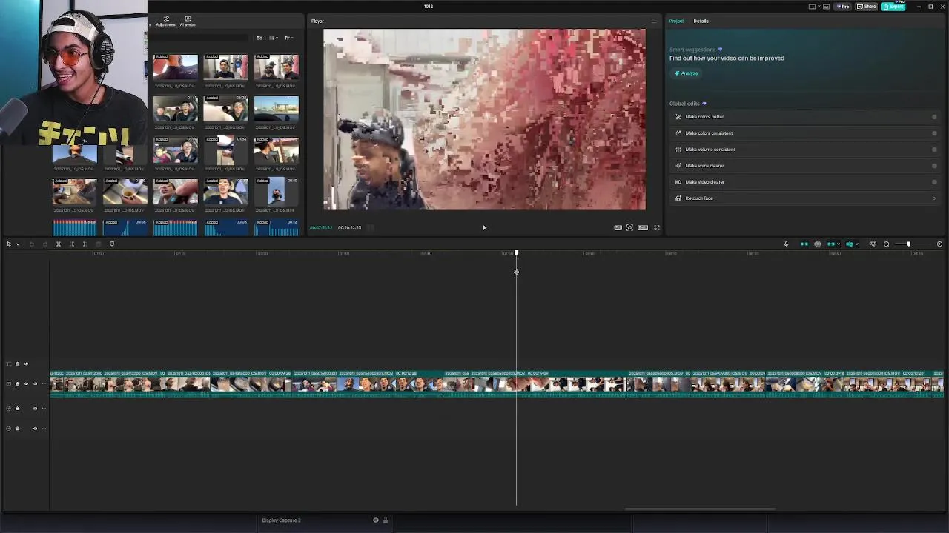Open the media filter dropdown
Screen dimensions: 949x533
coord(289,38)
